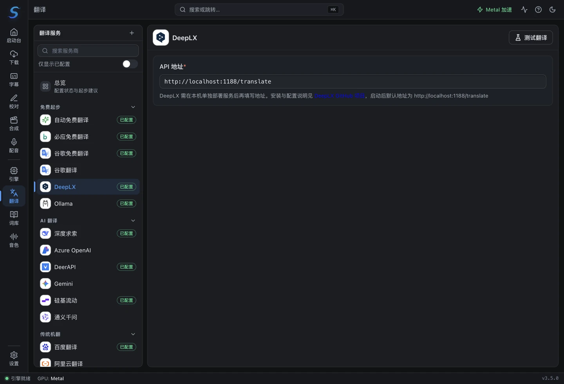Click the 翻译 page title in the top bar
The width and height of the screenshot is (564, 384).
point(40,10)
